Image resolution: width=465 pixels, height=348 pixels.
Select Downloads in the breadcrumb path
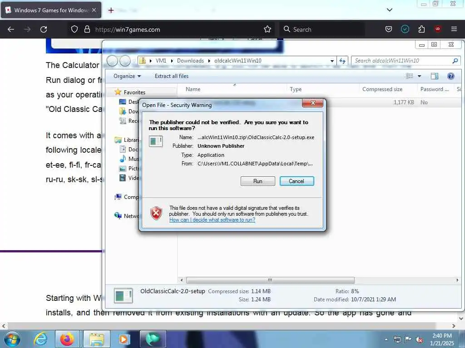tap(190, 61)
